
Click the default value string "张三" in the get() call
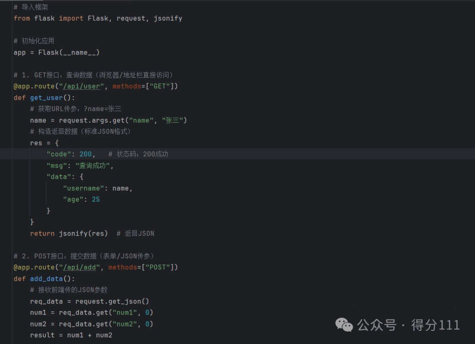click(x=172, y=120)
